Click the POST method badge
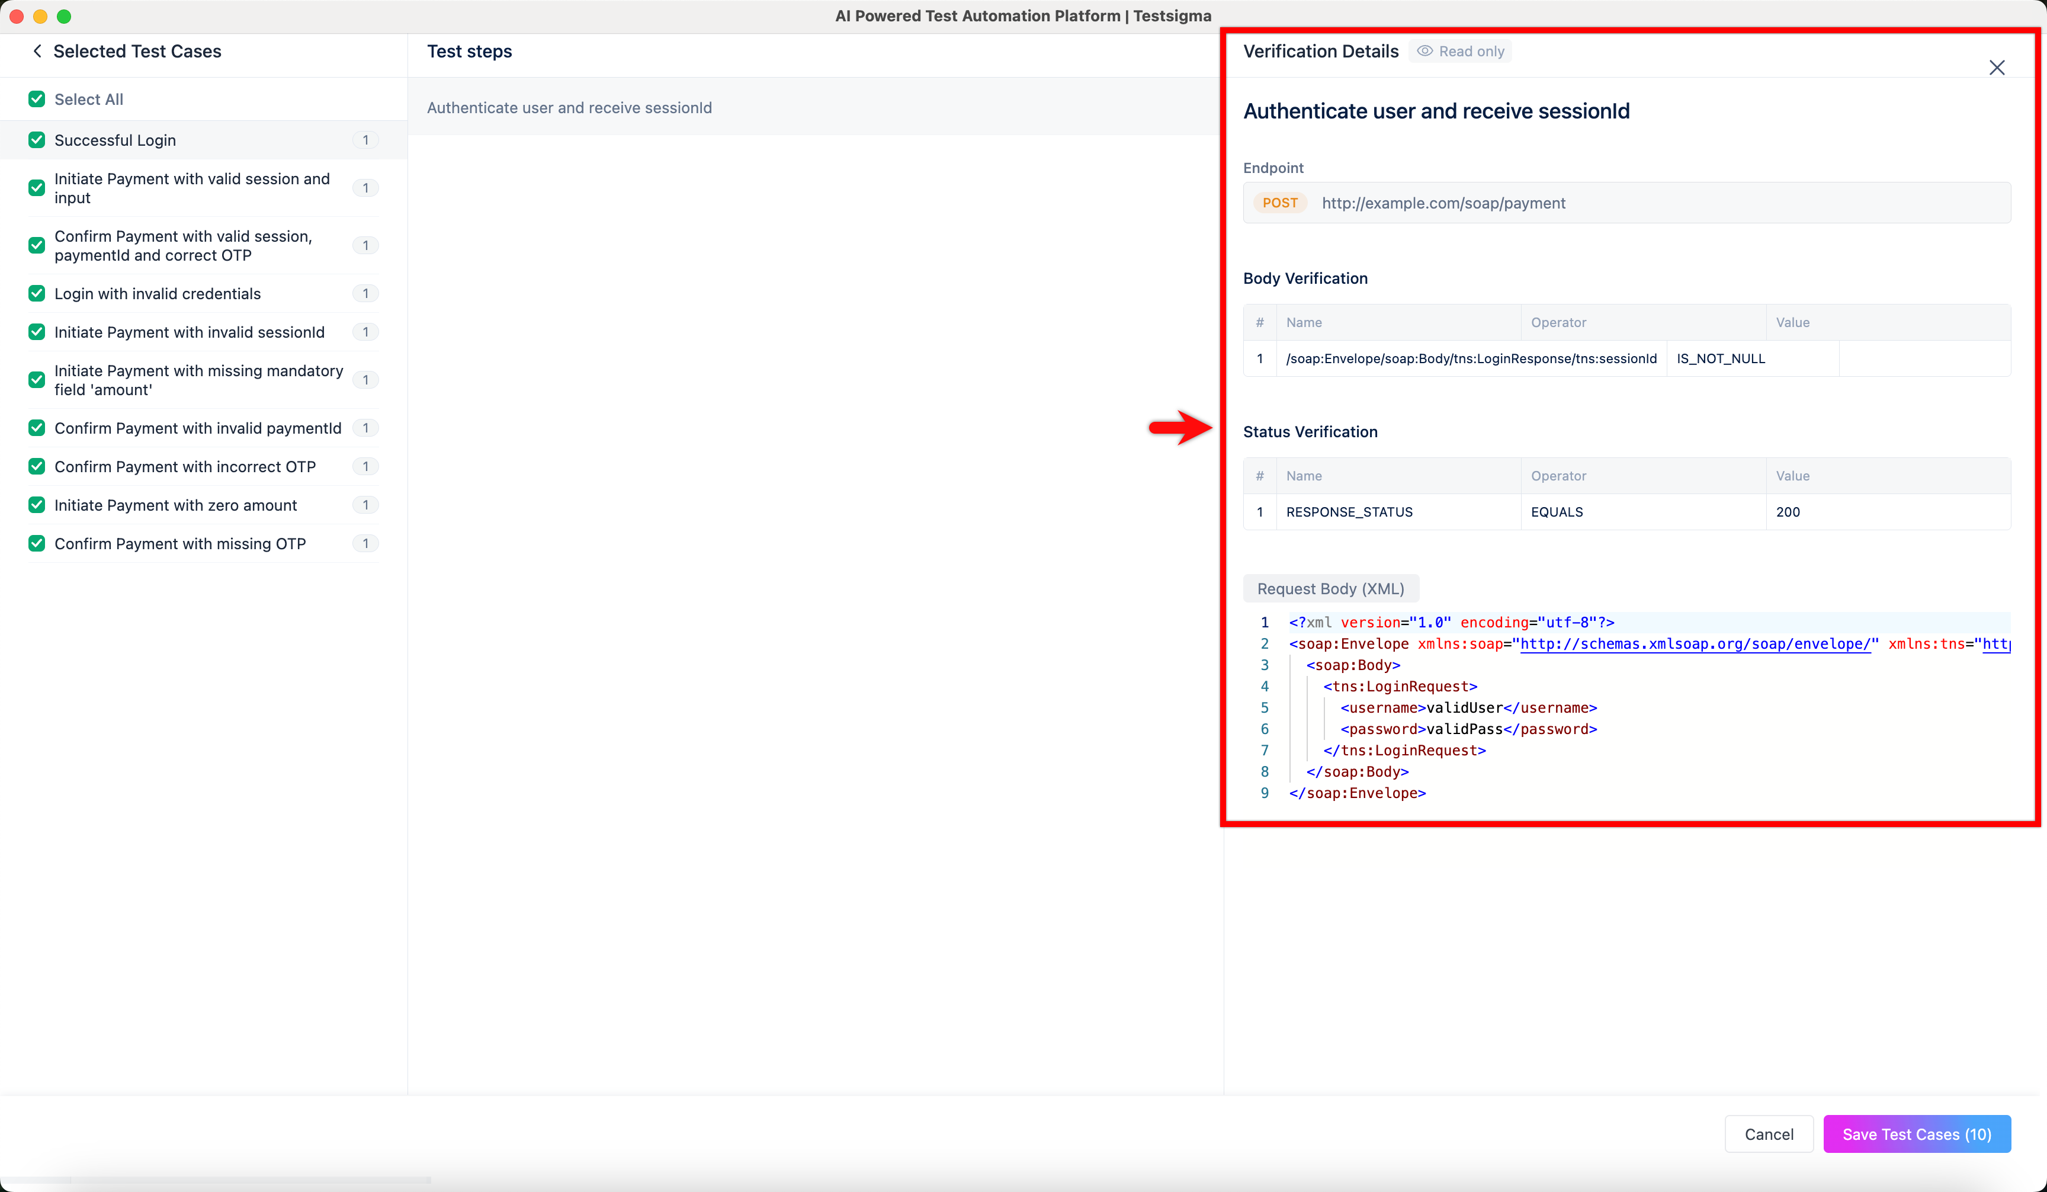 click(x=1280, y=203)
